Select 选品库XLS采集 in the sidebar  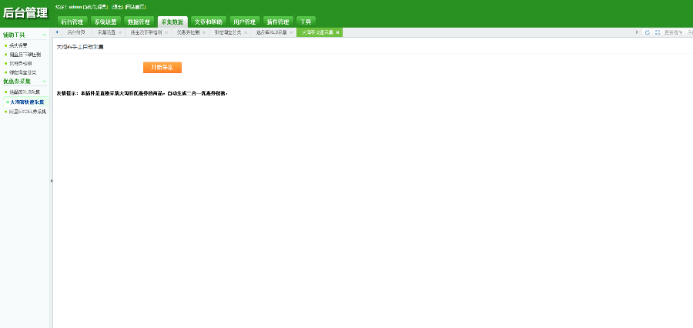click(25, 92)
